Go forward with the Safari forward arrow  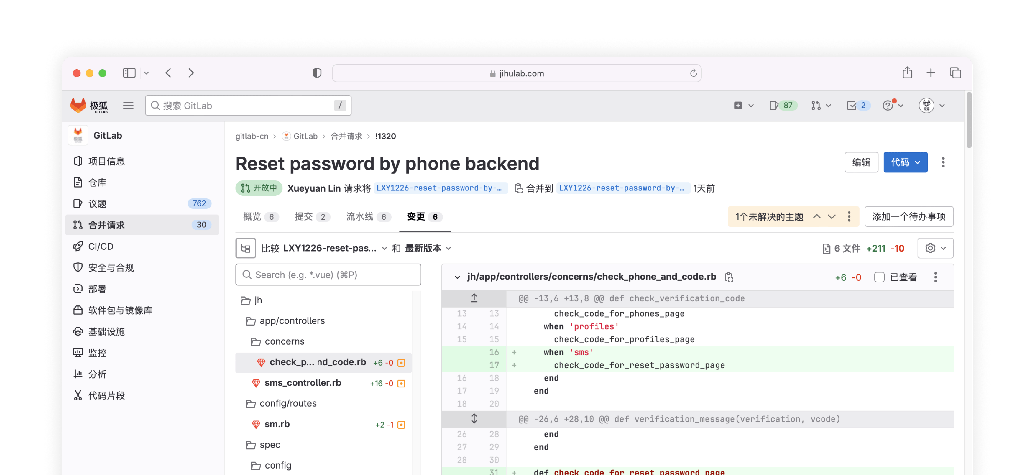[x=191, y=73]
